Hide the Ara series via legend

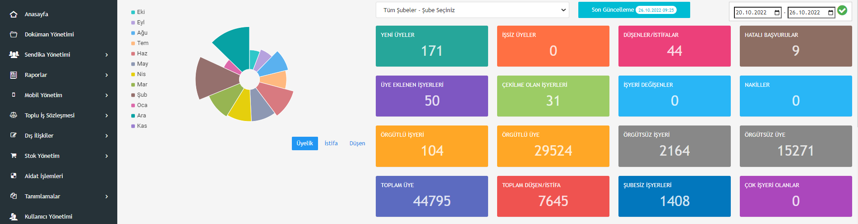141,116
